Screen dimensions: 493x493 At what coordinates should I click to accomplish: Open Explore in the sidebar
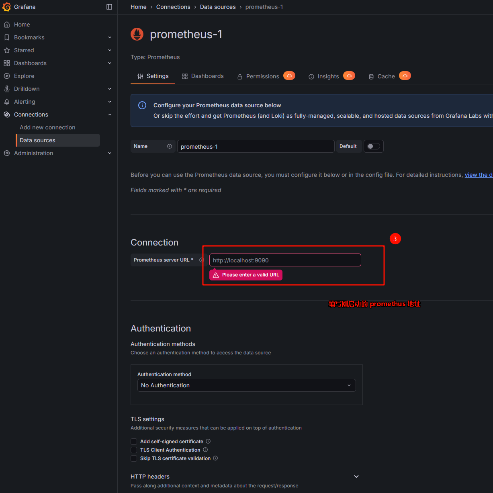click(x=24, y=76)
